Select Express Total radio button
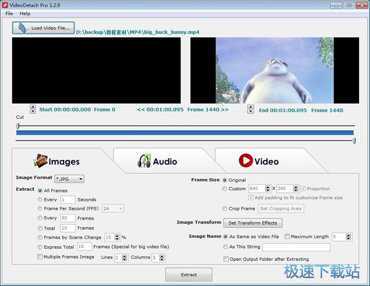 coord(40,247)
